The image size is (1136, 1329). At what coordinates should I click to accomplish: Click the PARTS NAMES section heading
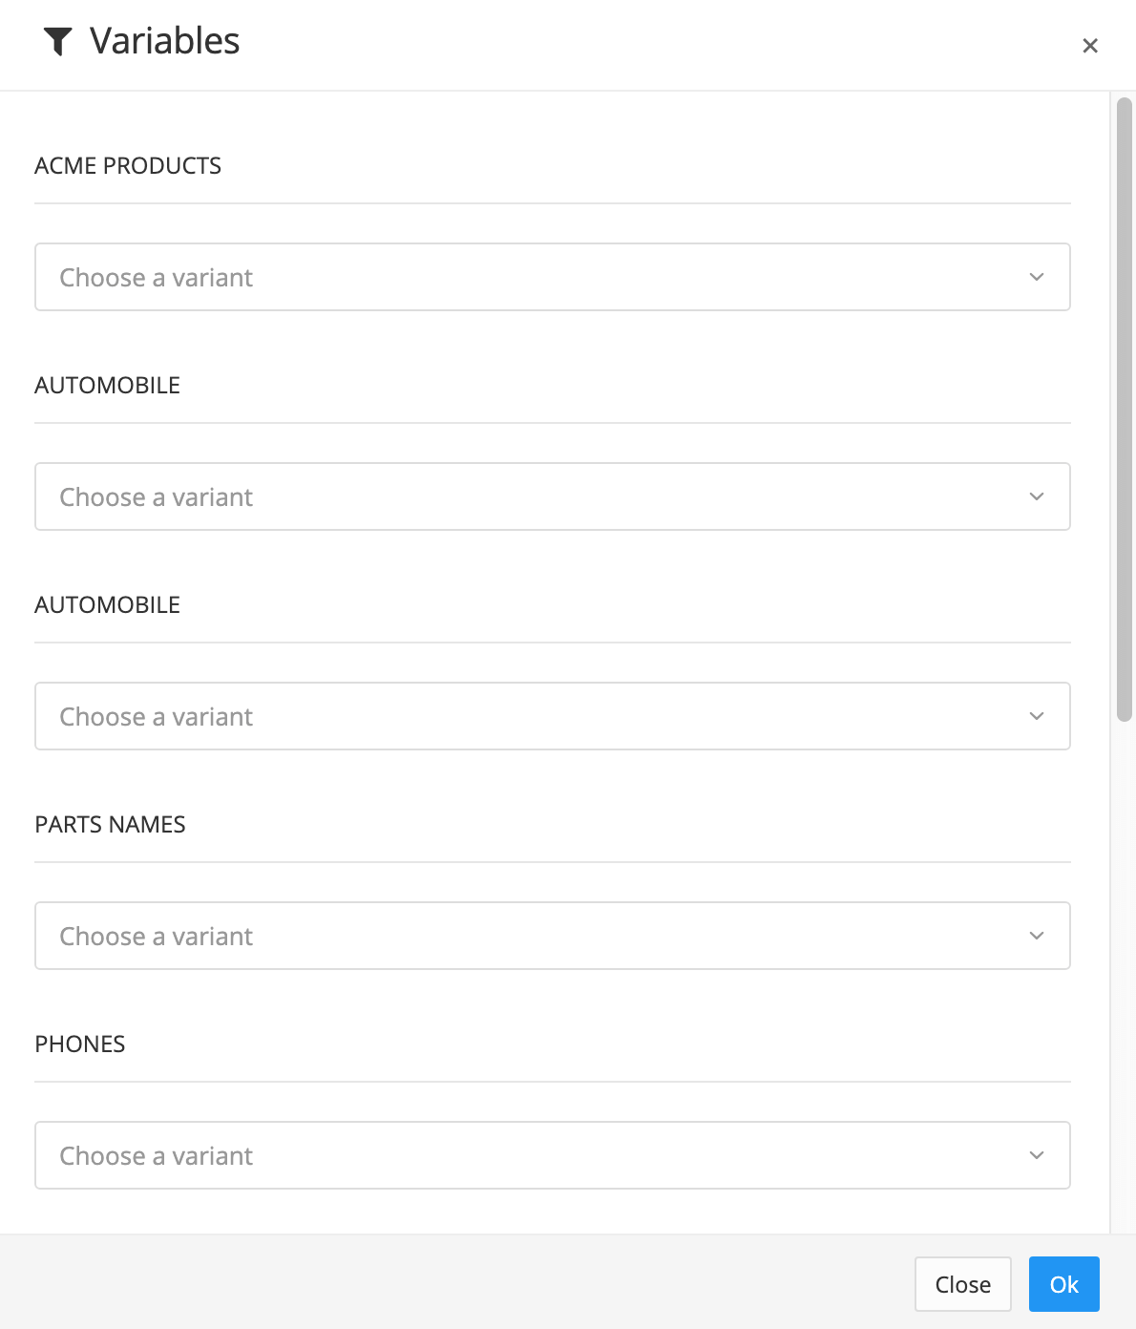(x=110, y=824)
